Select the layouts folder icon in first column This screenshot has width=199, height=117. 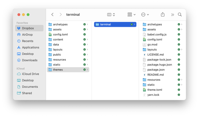[50, 49]
